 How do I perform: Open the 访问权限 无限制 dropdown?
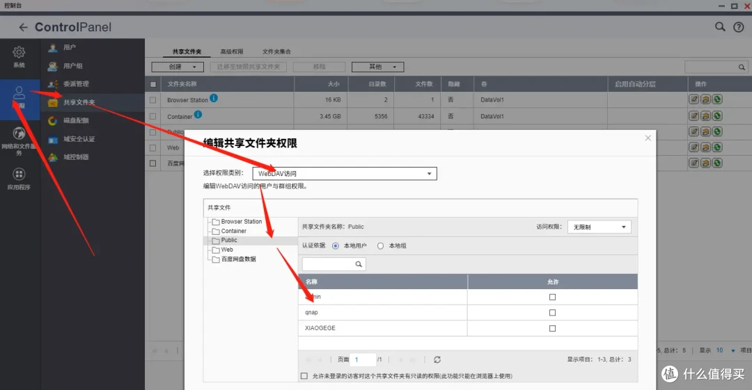[599, 227]
